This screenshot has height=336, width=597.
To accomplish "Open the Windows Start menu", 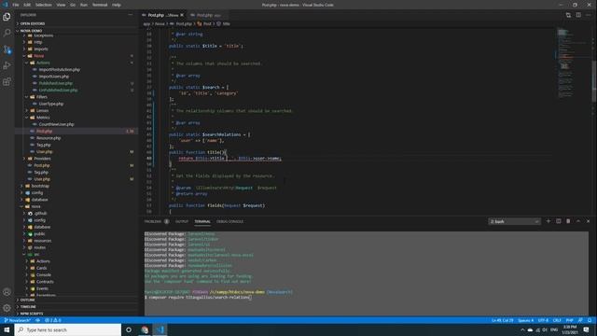I will click(7, 329).
